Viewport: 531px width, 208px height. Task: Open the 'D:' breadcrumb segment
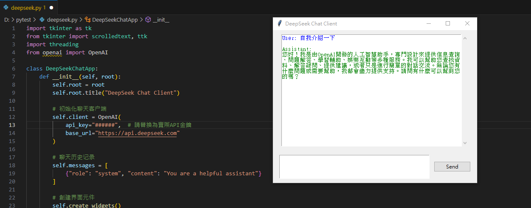[7, 20]
